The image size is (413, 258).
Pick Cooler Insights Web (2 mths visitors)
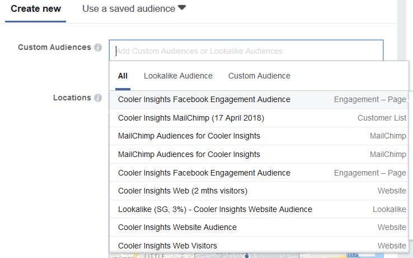[x=259, y=191]
